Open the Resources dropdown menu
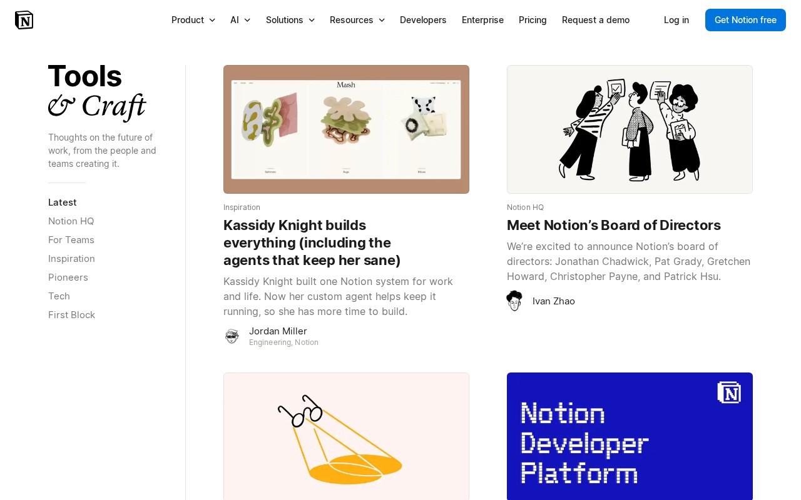The image size is (801, 500). [357, 20]
